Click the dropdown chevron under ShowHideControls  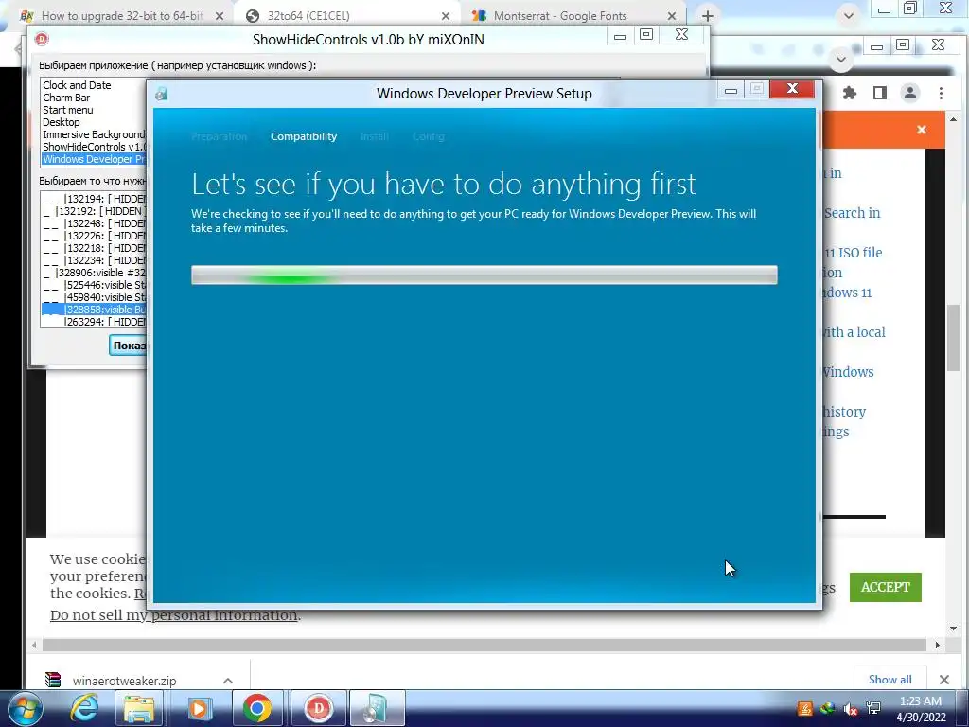tap(840, 60)
